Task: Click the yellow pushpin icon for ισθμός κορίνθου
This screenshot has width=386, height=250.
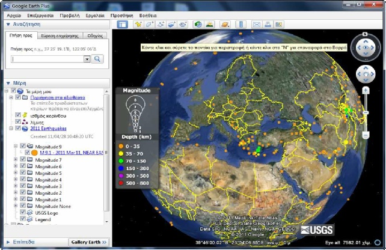Action: (x=25, y=115)
